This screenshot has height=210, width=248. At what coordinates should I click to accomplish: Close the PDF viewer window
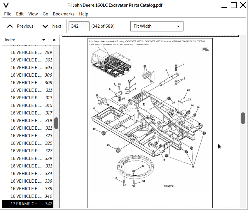coord(243,5)
